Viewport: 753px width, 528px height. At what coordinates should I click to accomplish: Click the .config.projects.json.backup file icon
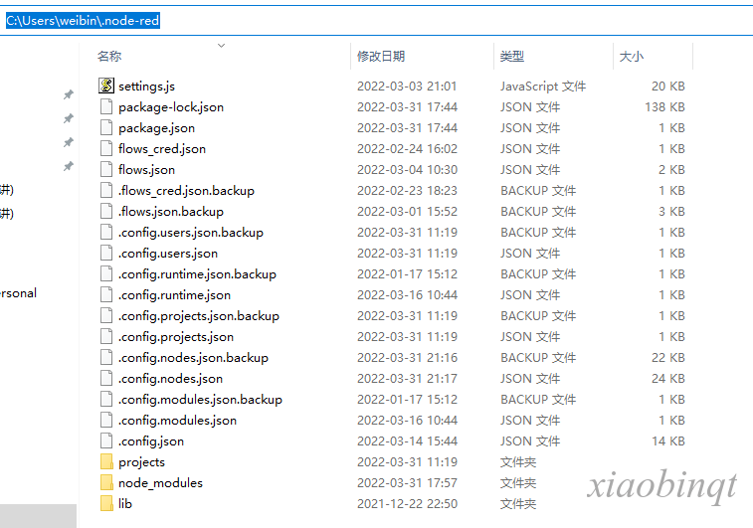pos(106,315)
